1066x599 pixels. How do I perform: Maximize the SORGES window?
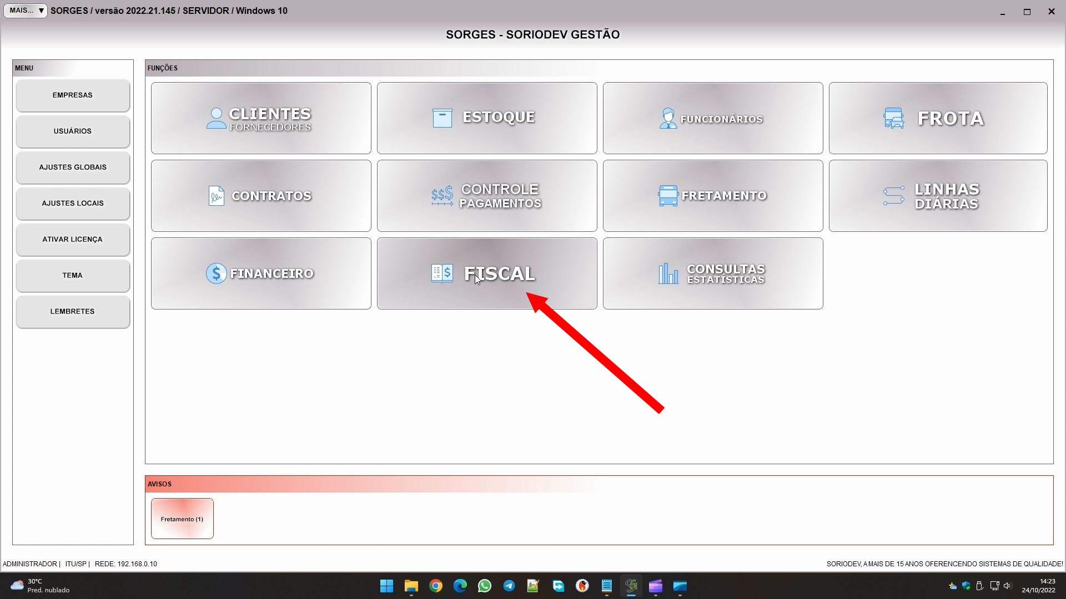(x=1027, y=12)
